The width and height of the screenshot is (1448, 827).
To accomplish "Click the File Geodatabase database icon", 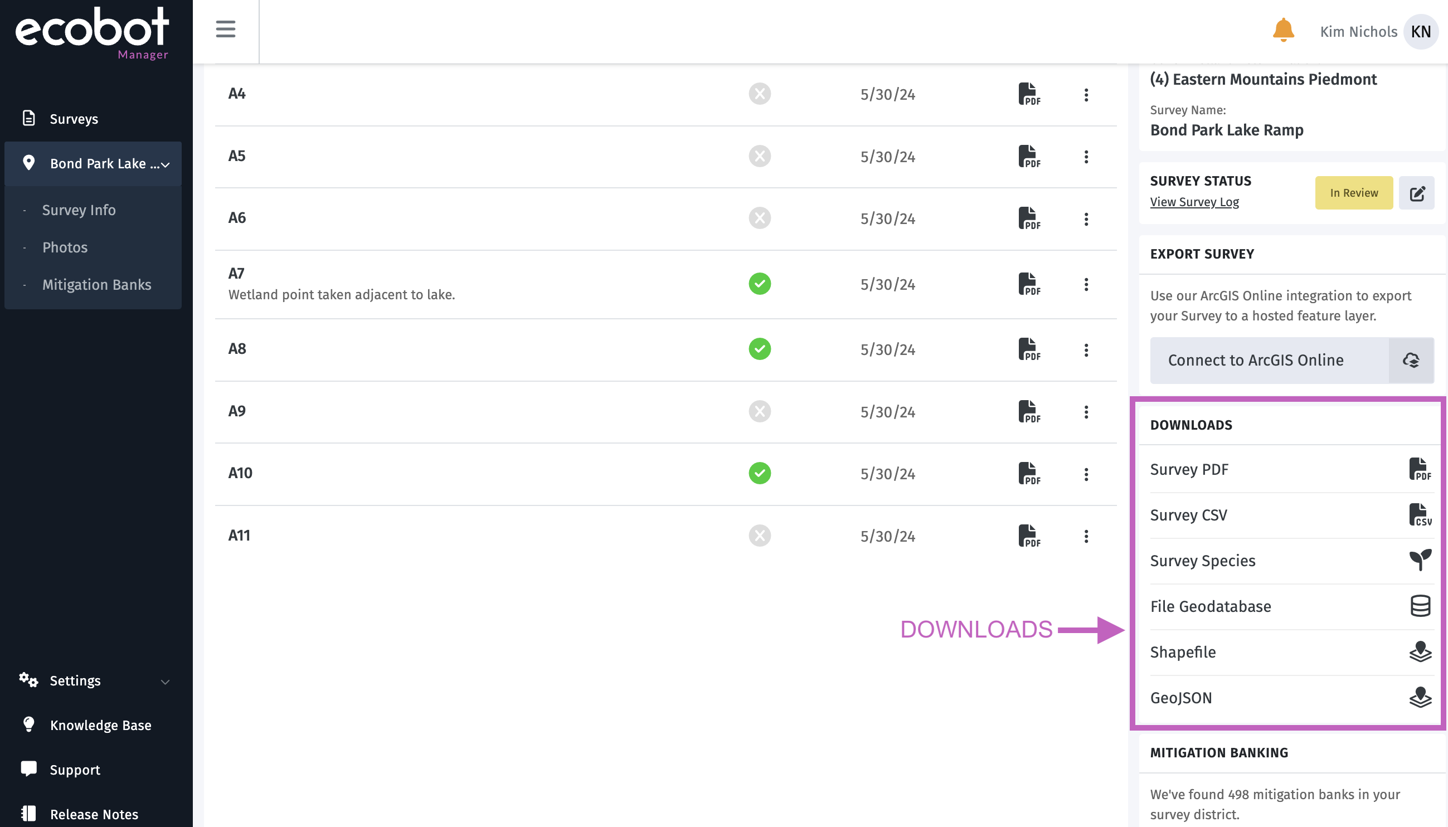I will coord(1420,605).
